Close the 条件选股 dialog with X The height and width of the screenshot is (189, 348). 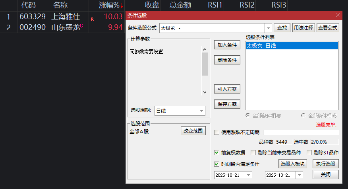pyautogui.click(x=338, y=15)
